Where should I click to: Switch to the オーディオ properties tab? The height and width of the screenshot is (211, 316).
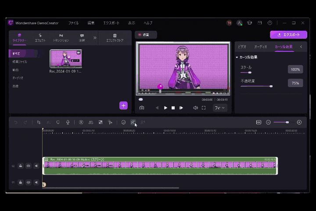261,47
